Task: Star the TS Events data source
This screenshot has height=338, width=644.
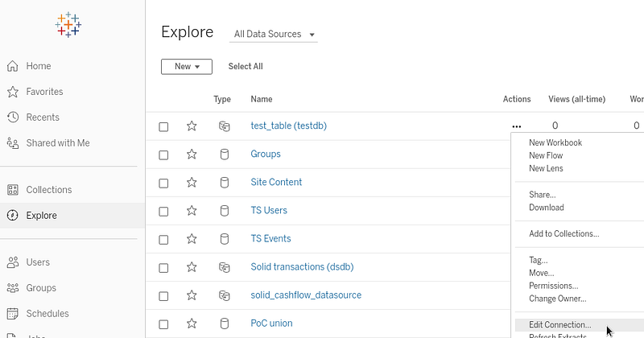Action: [192, 239]
